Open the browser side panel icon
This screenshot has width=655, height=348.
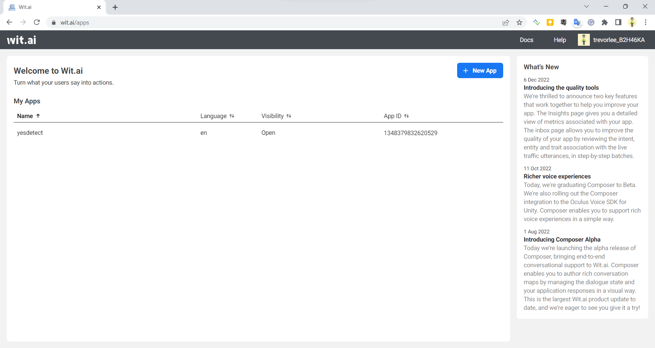click(x=618, y=22)
